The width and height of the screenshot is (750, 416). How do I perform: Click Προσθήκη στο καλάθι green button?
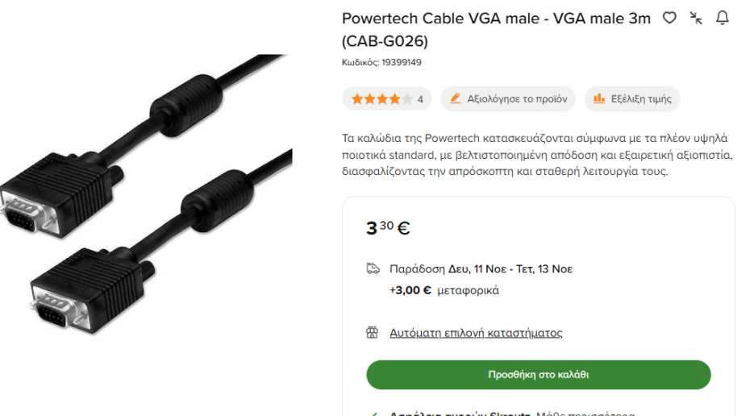tap(539, 374)
